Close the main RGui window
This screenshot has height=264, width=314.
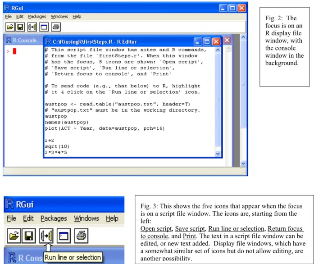(242, 8)
